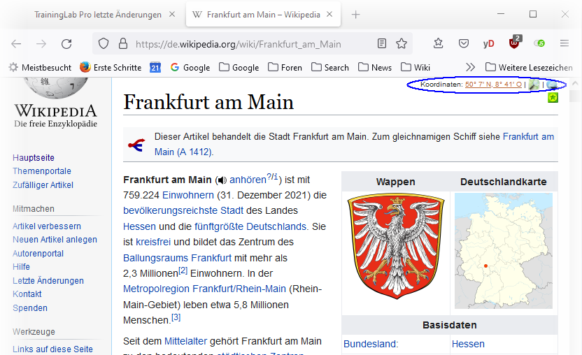Open Artikel verbessern sidebar link
Viewport: 582px width, 355px height.
[47, 226]
